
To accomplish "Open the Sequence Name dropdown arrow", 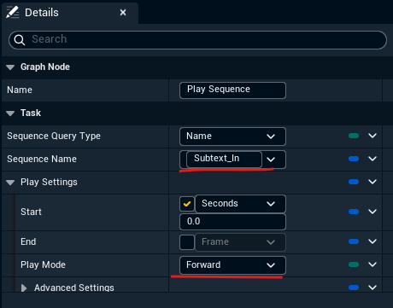I will click(271, 160).
